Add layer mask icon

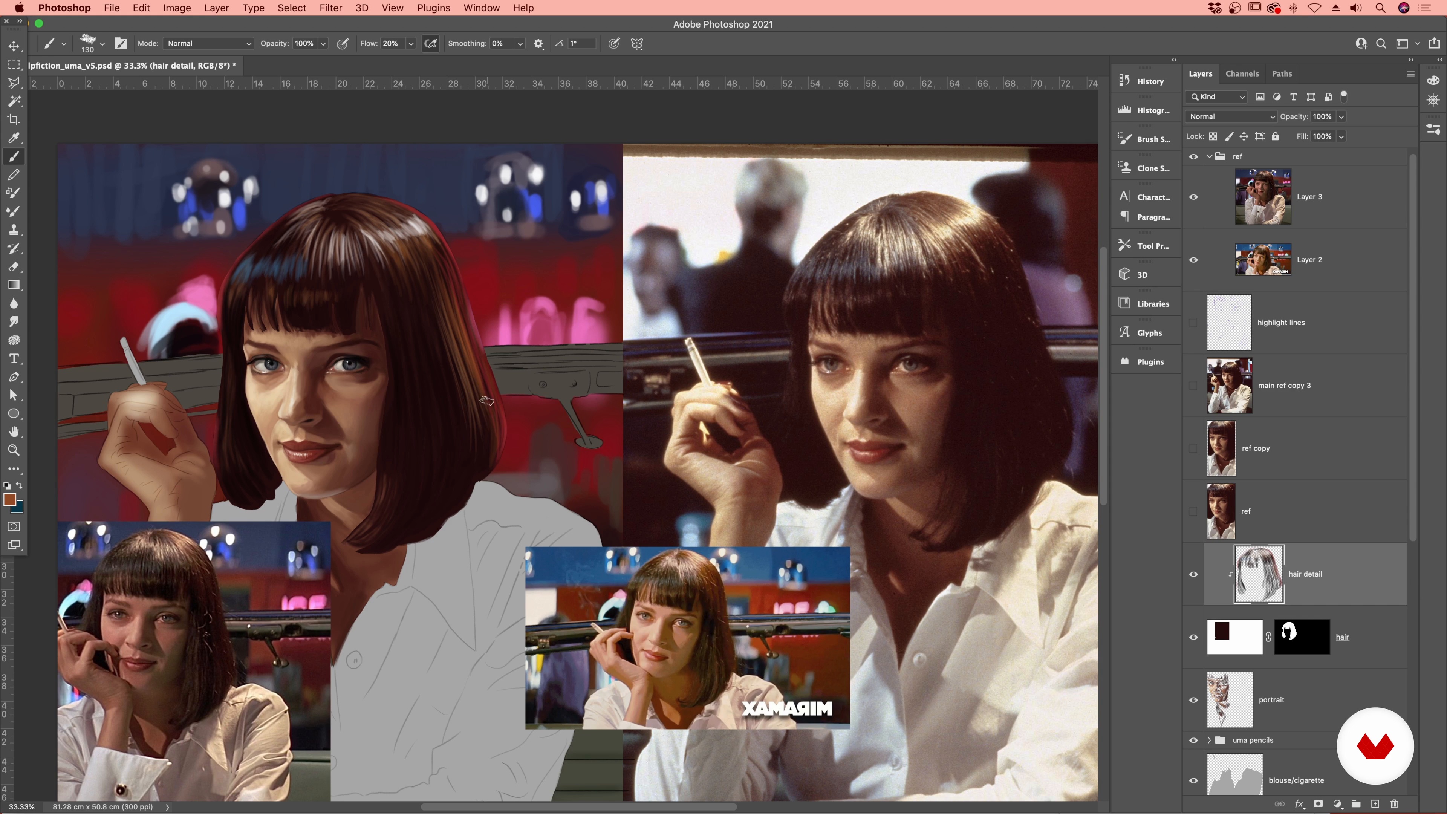tap(1318, 804)
